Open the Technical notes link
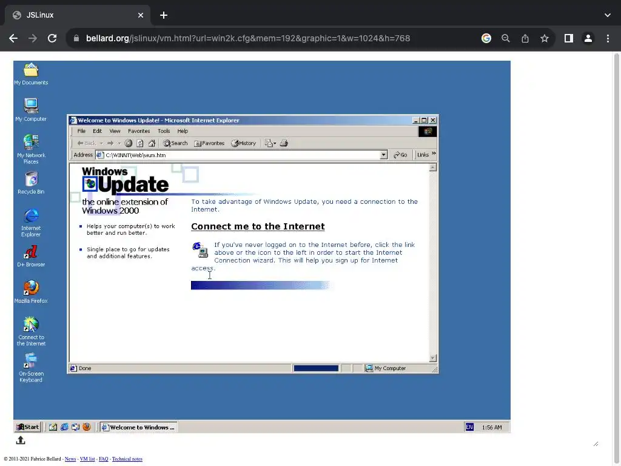 click(x=127, y=459)
